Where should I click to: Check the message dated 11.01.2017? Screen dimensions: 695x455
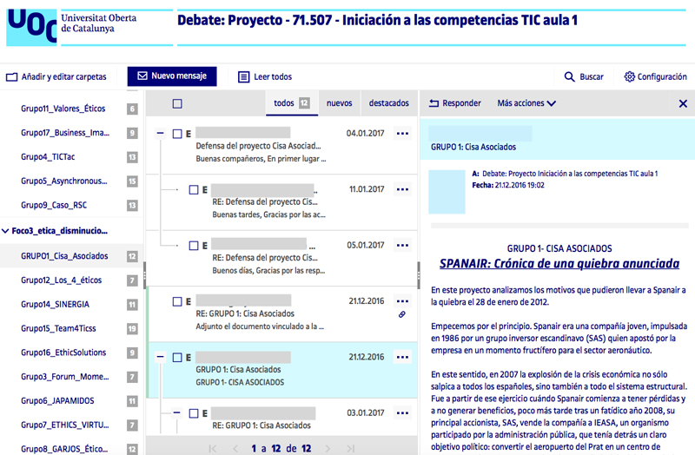194,189
